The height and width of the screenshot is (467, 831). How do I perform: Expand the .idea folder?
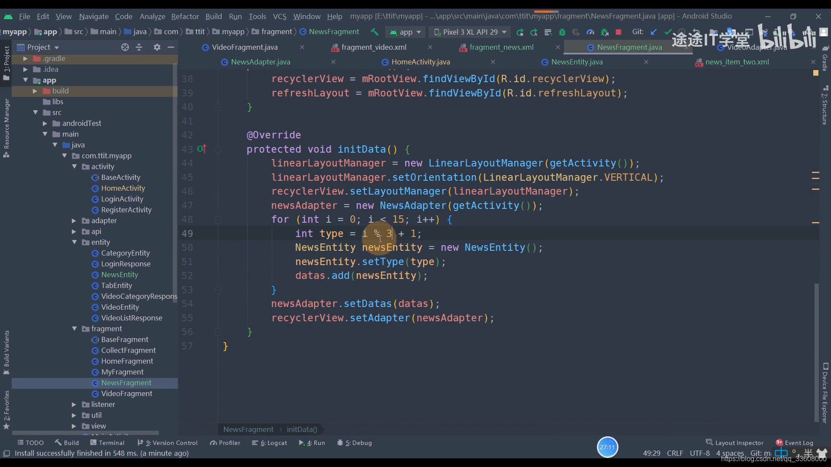pos(25,69)
